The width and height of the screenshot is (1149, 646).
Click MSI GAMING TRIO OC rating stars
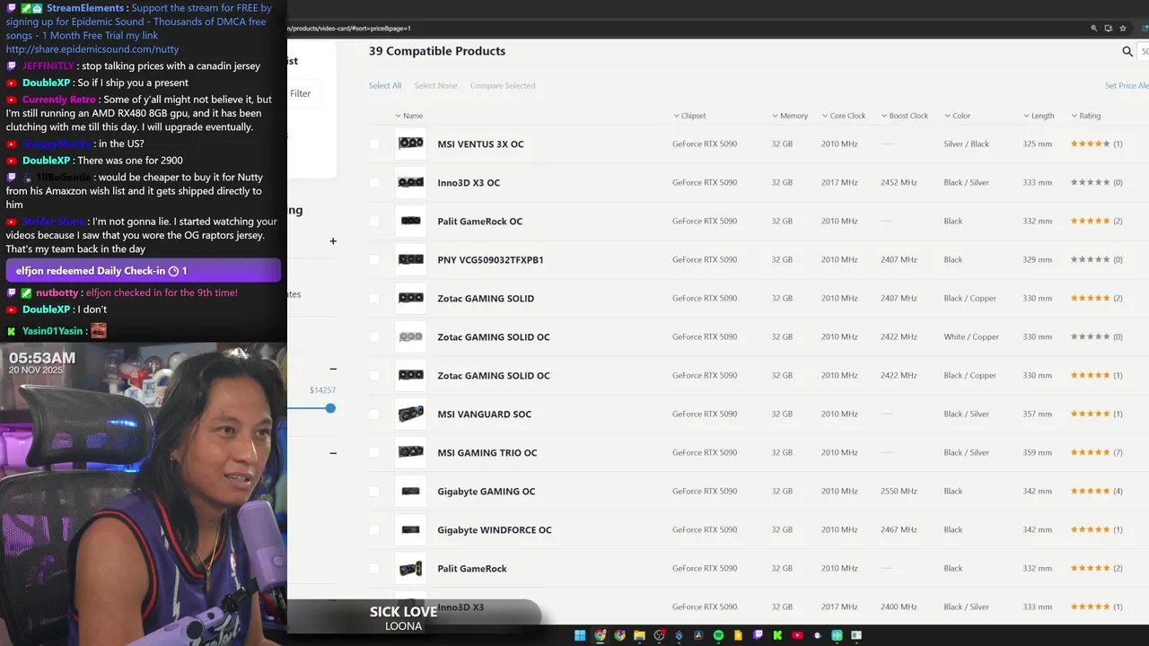pyautogui.click(x=1090, y=452)
